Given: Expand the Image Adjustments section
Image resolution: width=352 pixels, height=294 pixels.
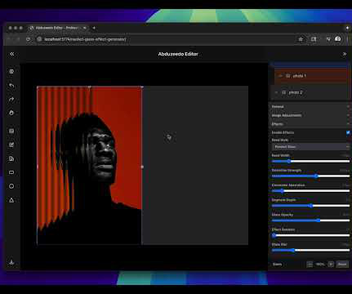Looking at the screenshot, I should point(310,115).
